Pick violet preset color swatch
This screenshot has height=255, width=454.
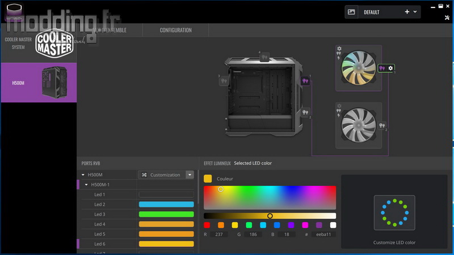[x=291, y=225]
